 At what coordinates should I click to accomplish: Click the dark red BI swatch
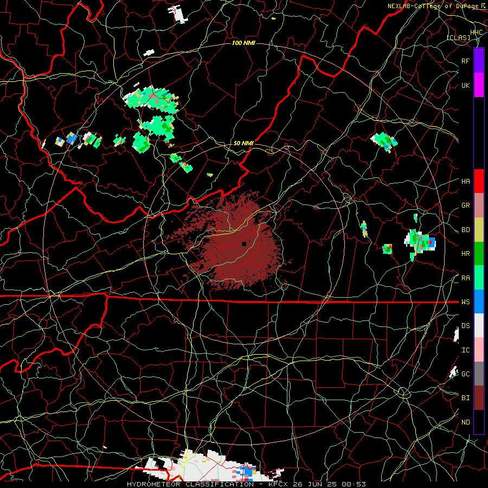479,398
